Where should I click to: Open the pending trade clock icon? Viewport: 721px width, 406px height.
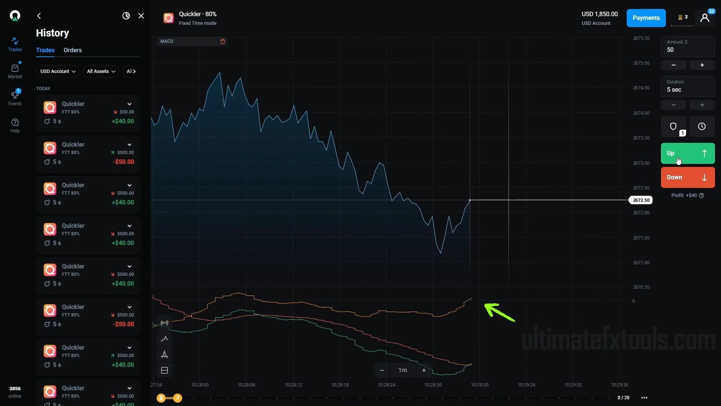point(702,126)
